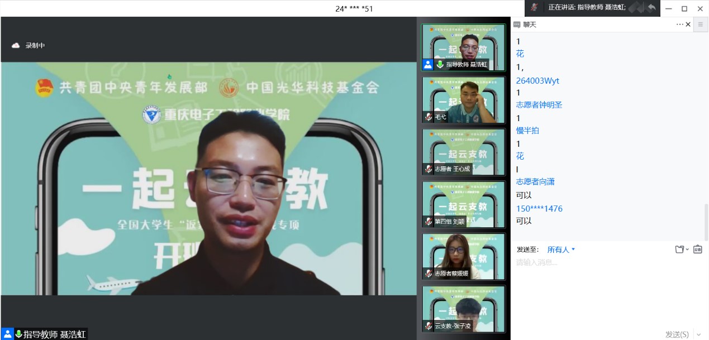Open the announcement (公告) icon
The image size is (709, 340).
pyautogui.click(x=697, y=250)
